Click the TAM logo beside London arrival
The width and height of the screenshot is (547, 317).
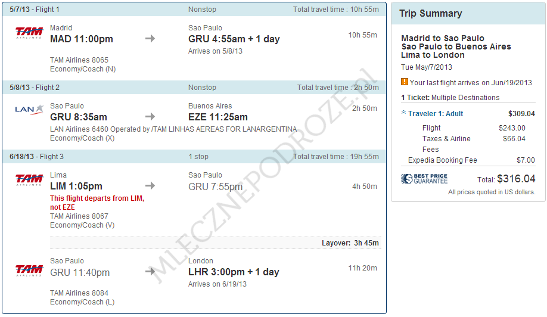pyautogui.click(x=29, y=270)
